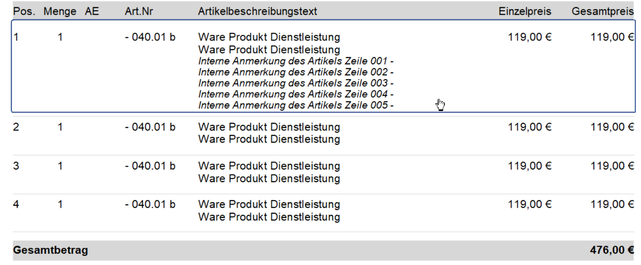Select the internal note Zeile 003
Screen dimensions: 641x265
[296, 83]
